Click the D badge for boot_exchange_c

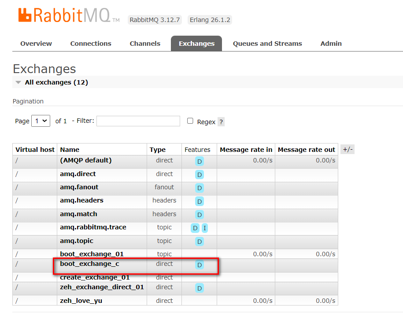click(200, 265)
